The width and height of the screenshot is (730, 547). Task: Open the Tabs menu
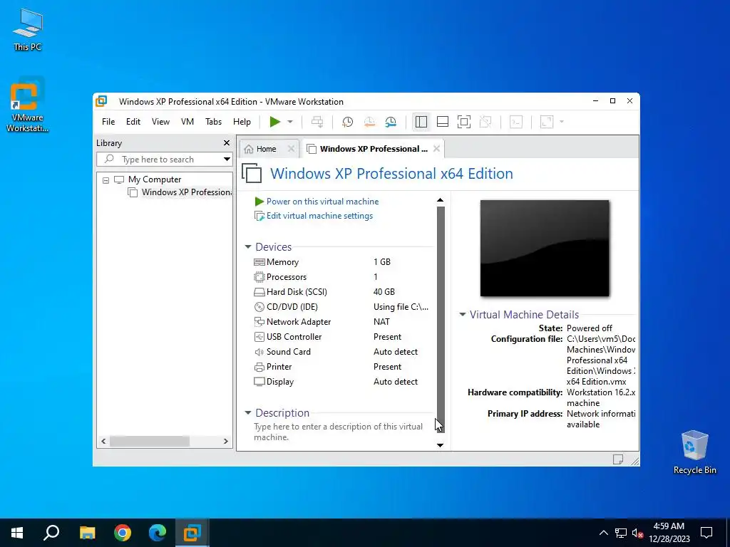[213, 121]
